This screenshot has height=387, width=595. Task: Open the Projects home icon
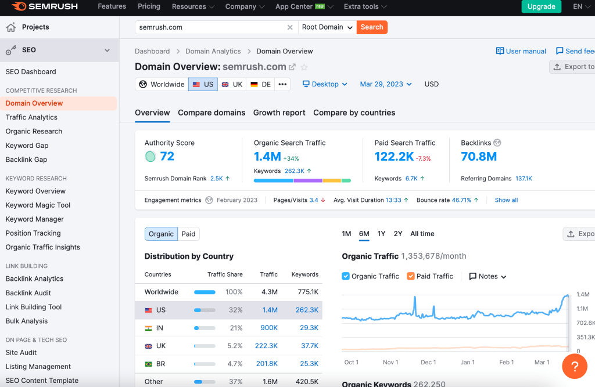coord(11,27)
